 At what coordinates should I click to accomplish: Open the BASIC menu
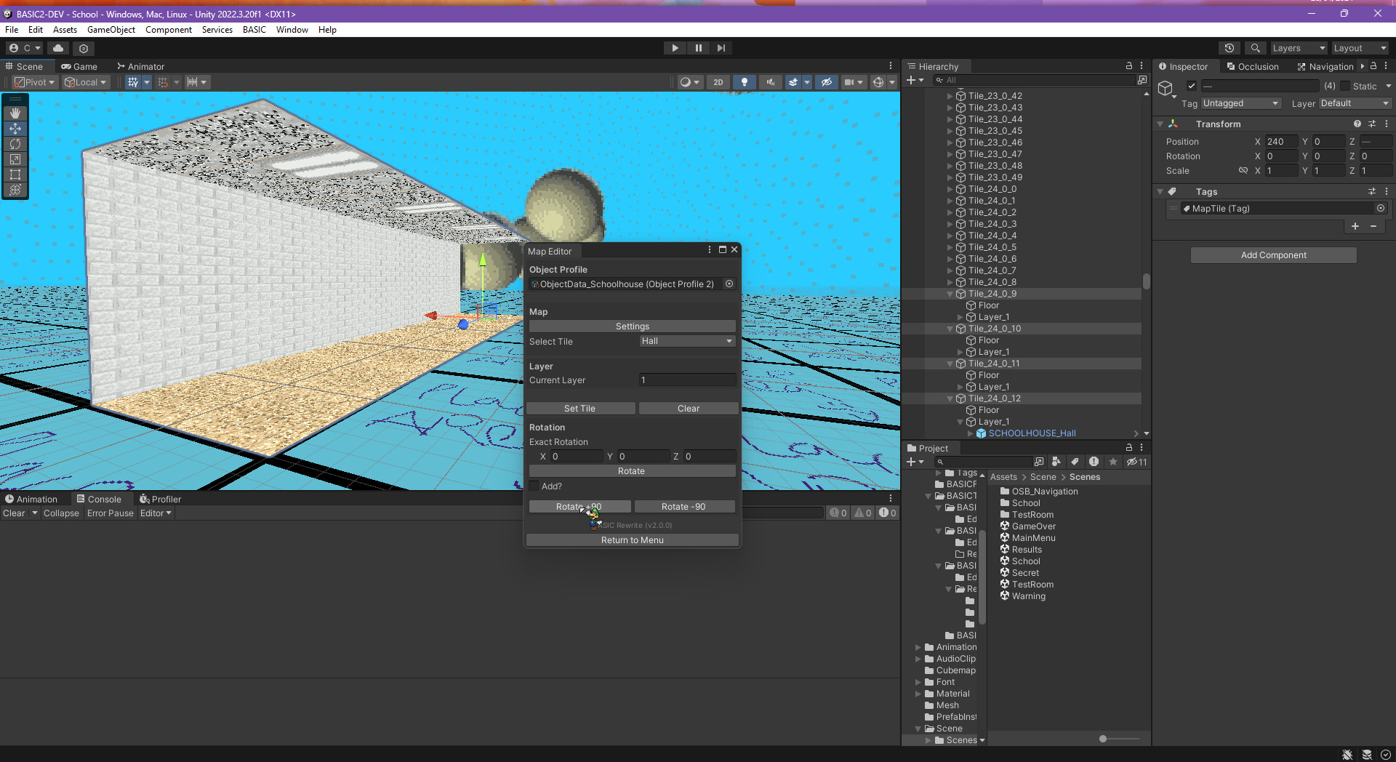(254, 30)
